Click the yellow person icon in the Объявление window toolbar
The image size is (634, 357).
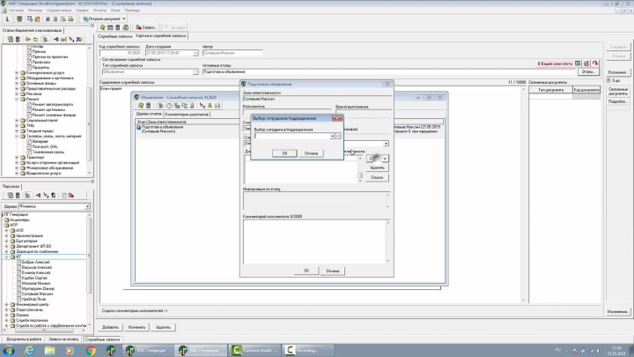[192, 106]
